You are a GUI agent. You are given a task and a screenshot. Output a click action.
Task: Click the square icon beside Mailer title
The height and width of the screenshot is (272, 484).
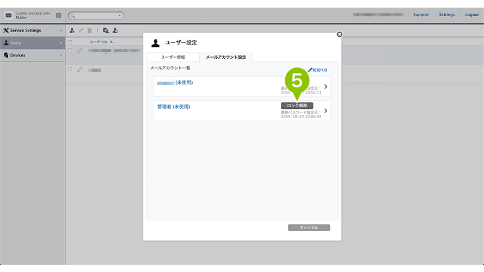[58, 15]
